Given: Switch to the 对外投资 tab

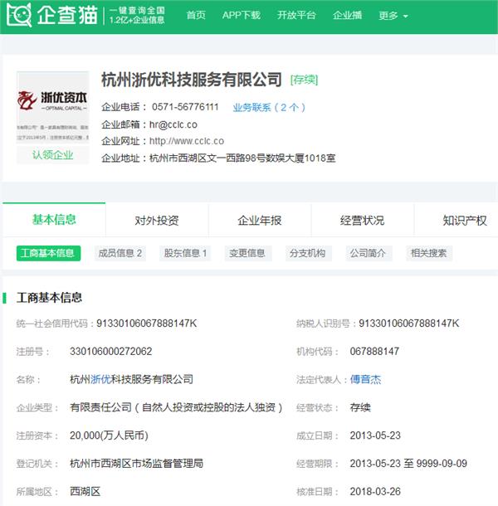Looking at the screenshot, I should (x=157, y=221).
